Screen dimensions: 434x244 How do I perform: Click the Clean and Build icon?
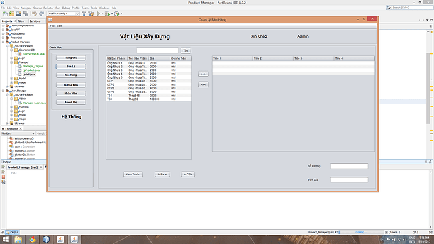pyautogui.click(x=91, y=14)
